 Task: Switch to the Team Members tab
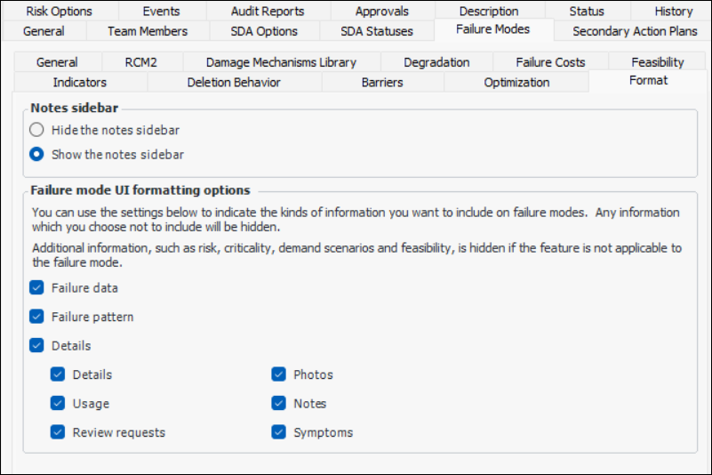148,31
